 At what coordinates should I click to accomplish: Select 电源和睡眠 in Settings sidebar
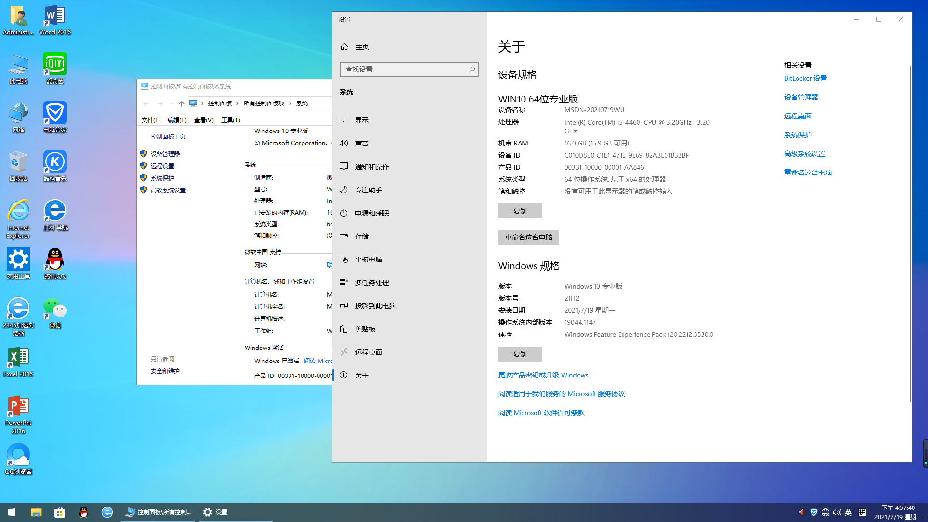click(409, 213)
